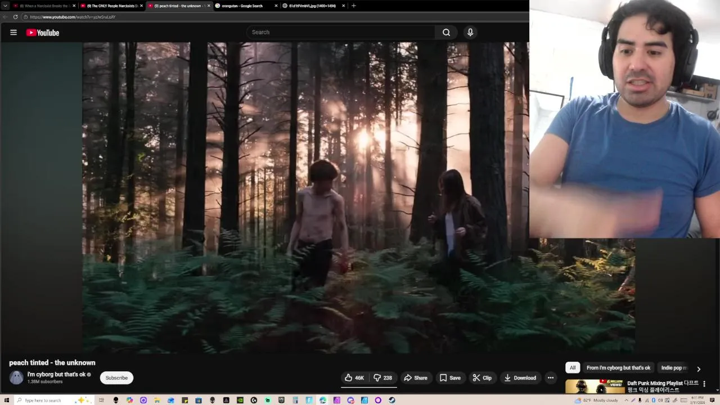This screenshot has width=720, height=405.
Task: Select From i'm cyborg but that's ok chip
Action: (x=618, y=368)
